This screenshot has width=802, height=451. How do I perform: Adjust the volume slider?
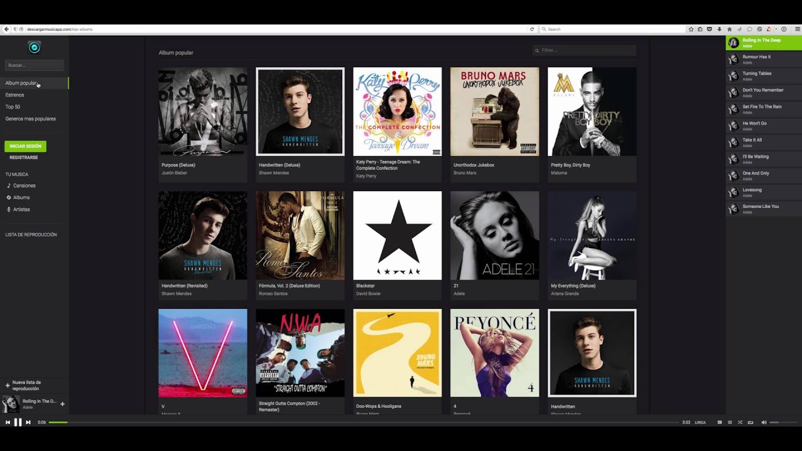pyautogui.click(x=784, y=422)
